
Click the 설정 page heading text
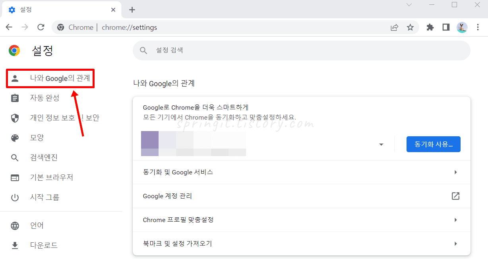pyautogui.click(x=42, y=50)
